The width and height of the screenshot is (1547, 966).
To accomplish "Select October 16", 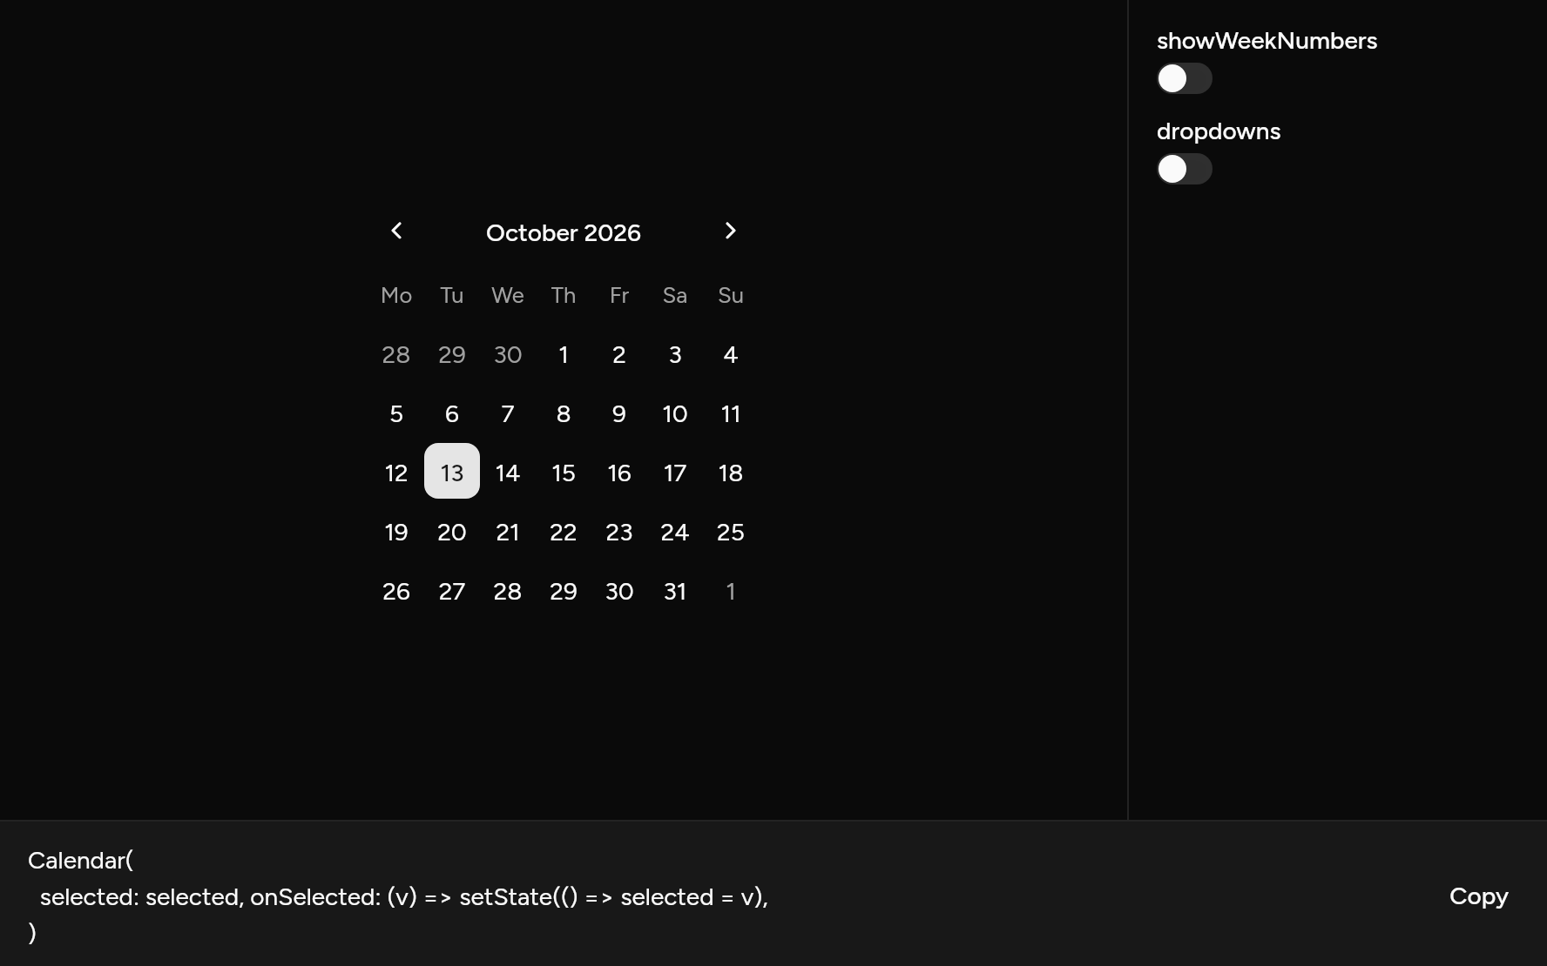I will (x=619, y=473).
